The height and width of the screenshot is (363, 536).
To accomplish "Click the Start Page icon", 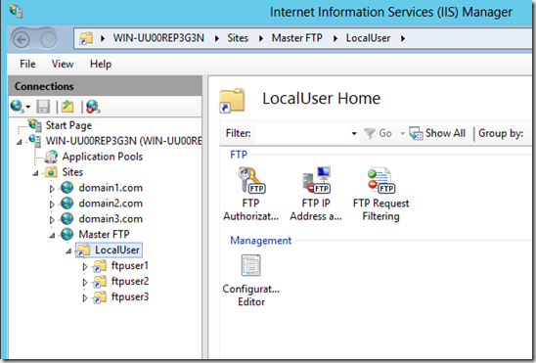I will [35, 125].
